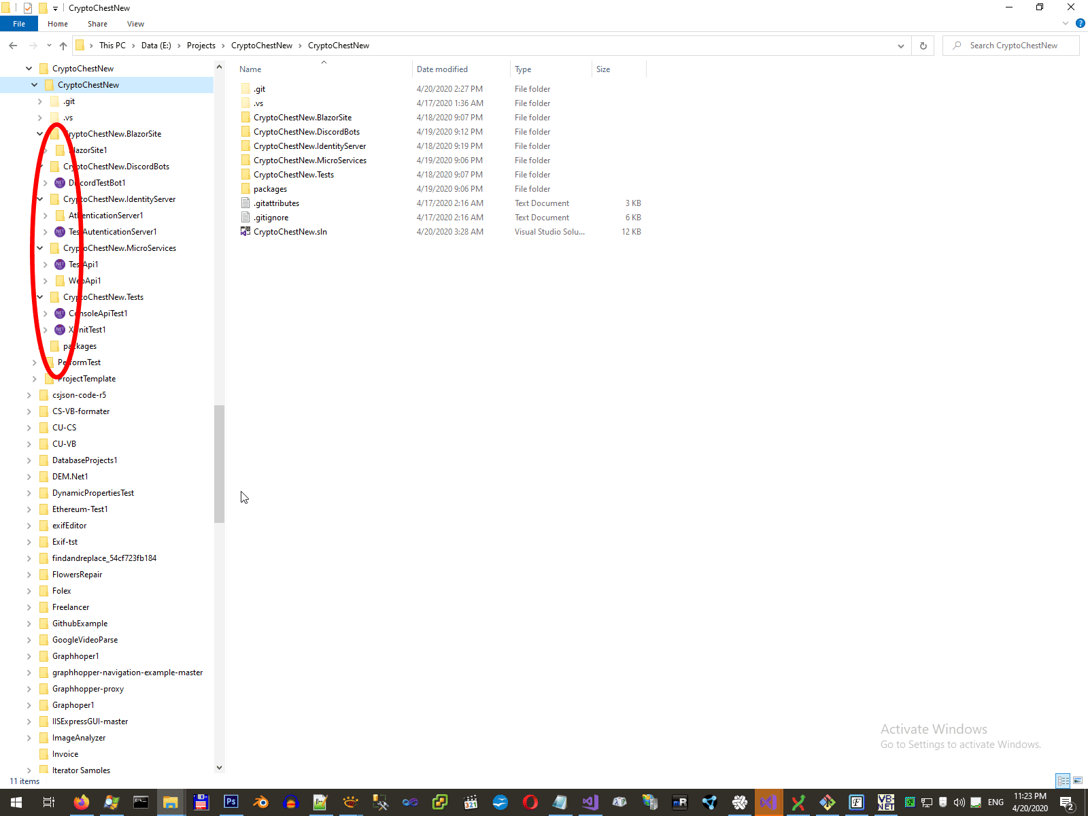Select the .gitignore document icon
The width and height of the screenshot is (1088, 816).
[x=245, y=218]
